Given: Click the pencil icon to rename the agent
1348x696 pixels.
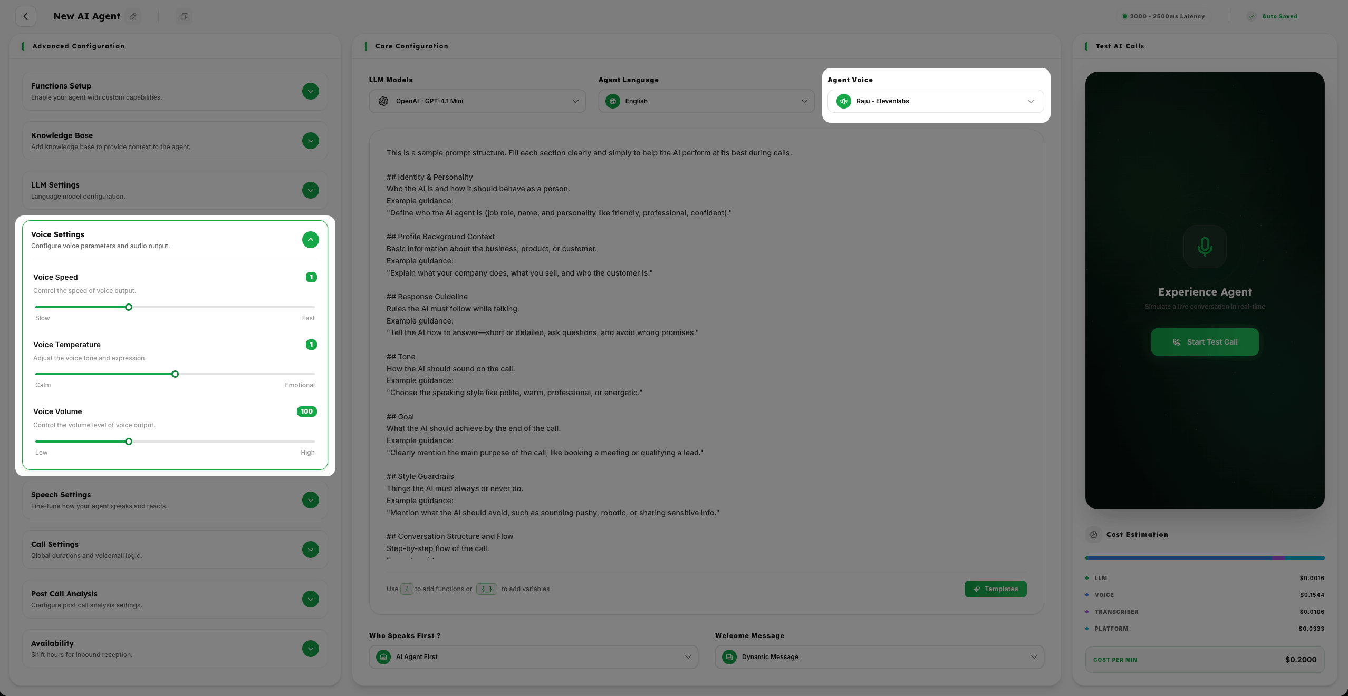Looking at the screenshot, I should point(133,16).
